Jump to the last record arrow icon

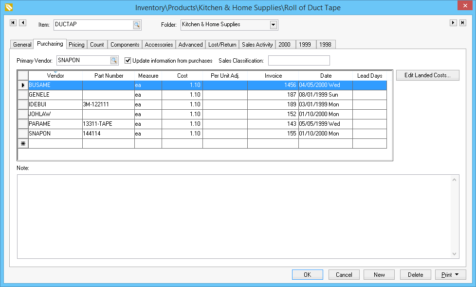click(x=462, y=23)
